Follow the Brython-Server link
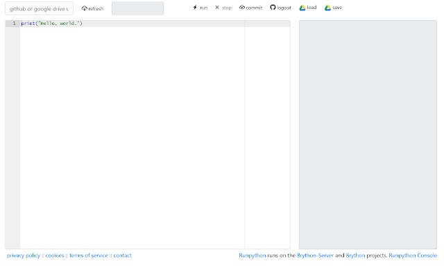444x277 pixels. click(x=315, y=256)
